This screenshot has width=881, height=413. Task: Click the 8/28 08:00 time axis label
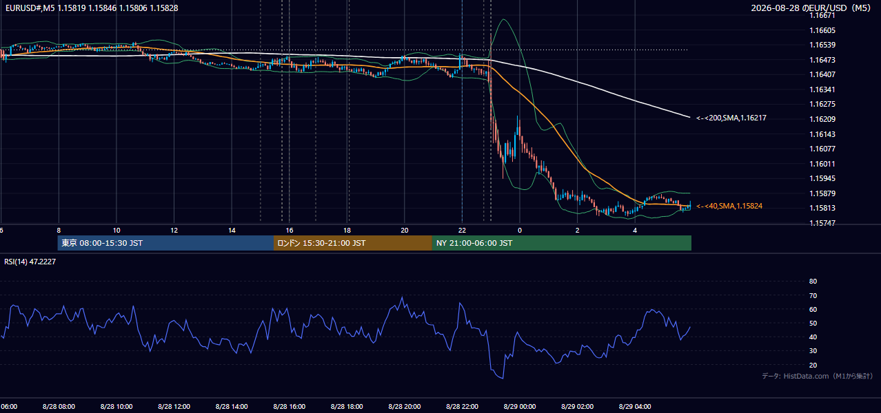(59, 406)
